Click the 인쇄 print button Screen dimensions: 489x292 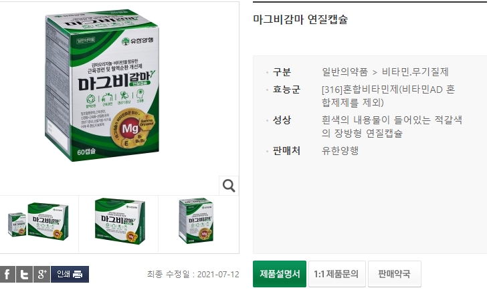pos(70,274)
